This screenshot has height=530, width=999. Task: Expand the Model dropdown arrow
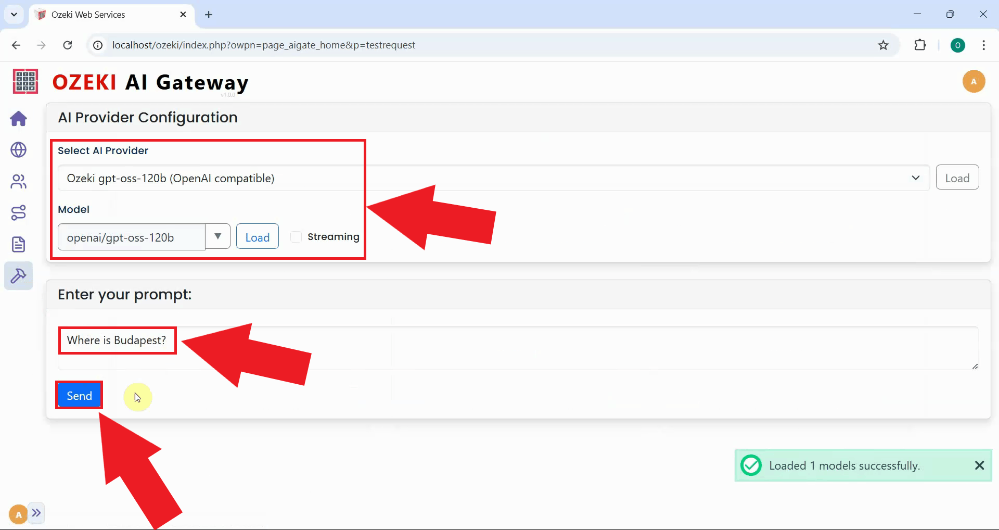coord(217,236)
